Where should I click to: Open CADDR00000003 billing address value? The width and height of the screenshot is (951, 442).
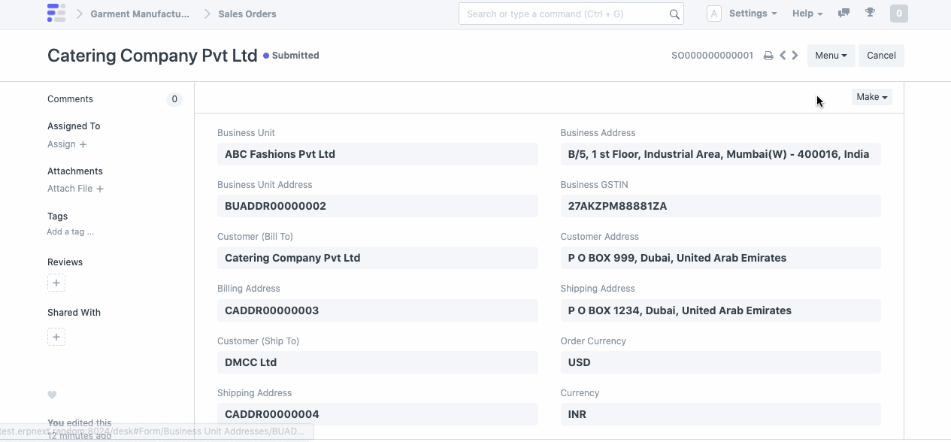tap(377, 310)
